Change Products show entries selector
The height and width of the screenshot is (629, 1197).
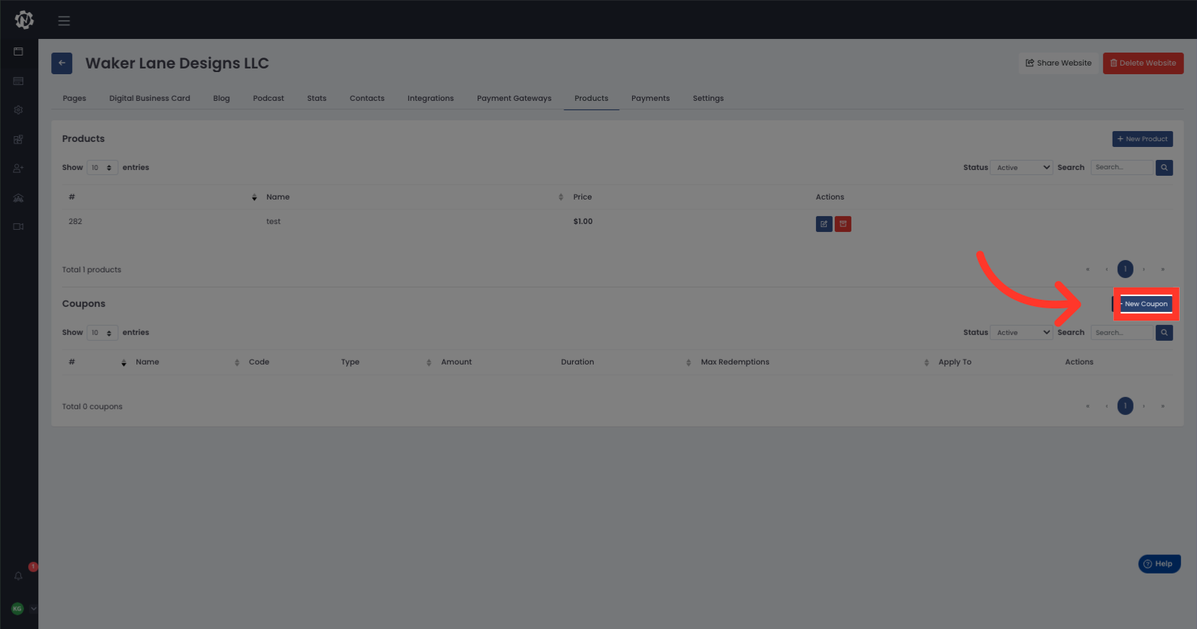click(x=102, y=168)
